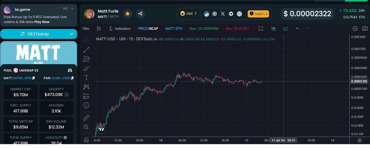Viewport: 370px width, 148px height.
Task: Open the emoji icons tool
Action: tap(87, 105)
